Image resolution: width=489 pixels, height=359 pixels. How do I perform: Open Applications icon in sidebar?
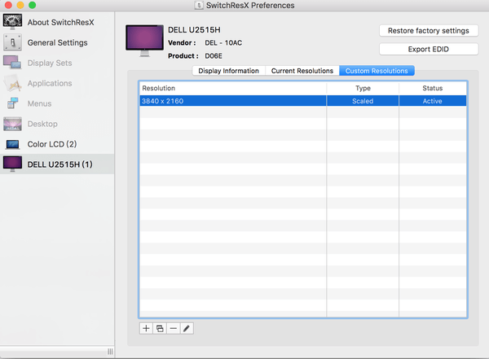click(x=12, y=83)
